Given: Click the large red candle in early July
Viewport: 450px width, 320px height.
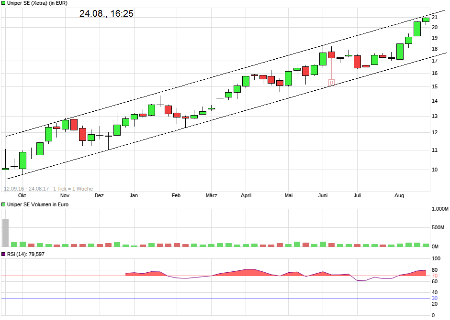Looking at the screenshot, I should pyautogui.click(x=357, y=62).
